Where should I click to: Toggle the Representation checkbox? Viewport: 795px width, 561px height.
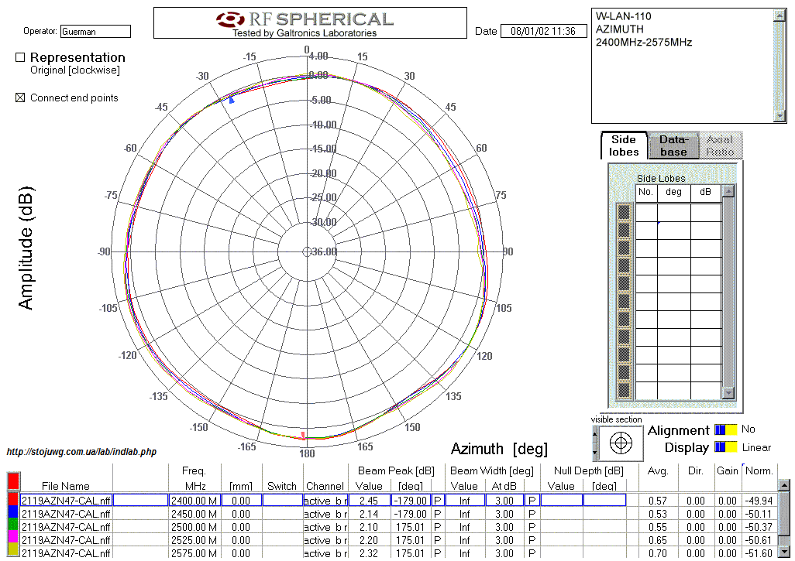click(x=20, y=57)
